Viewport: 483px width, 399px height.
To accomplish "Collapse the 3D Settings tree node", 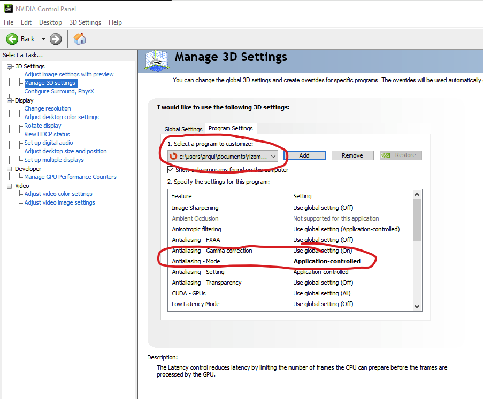I will [x=10, y=66].
